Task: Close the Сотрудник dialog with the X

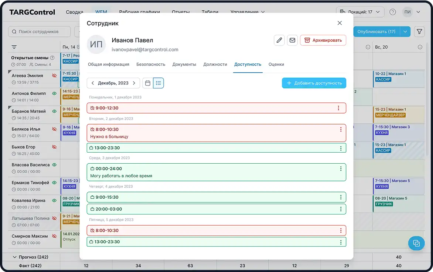Action: coord(340,23)
